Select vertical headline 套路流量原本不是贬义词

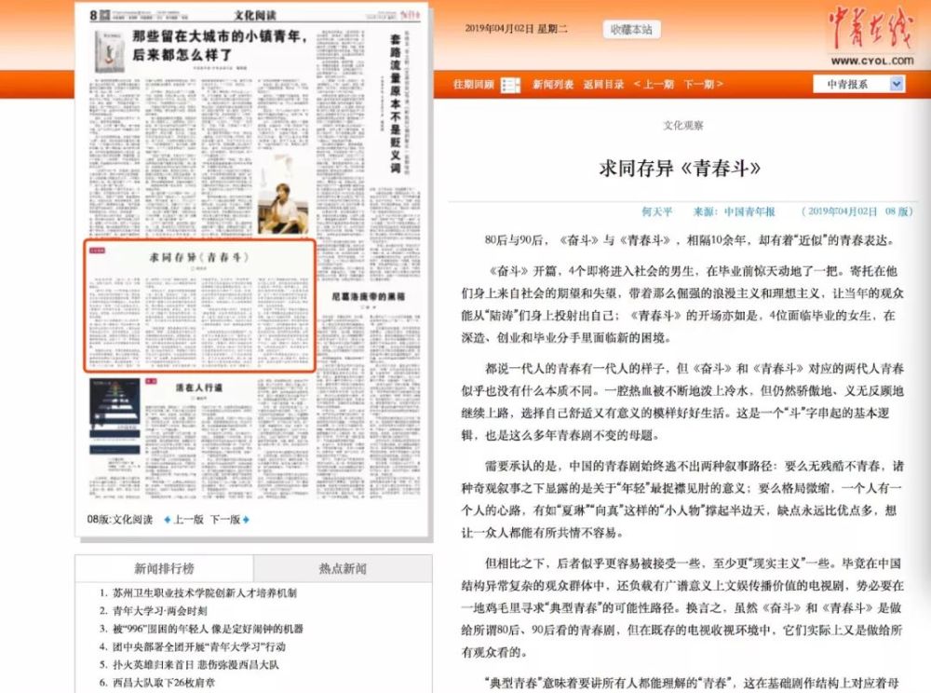[x=395, y=102]
